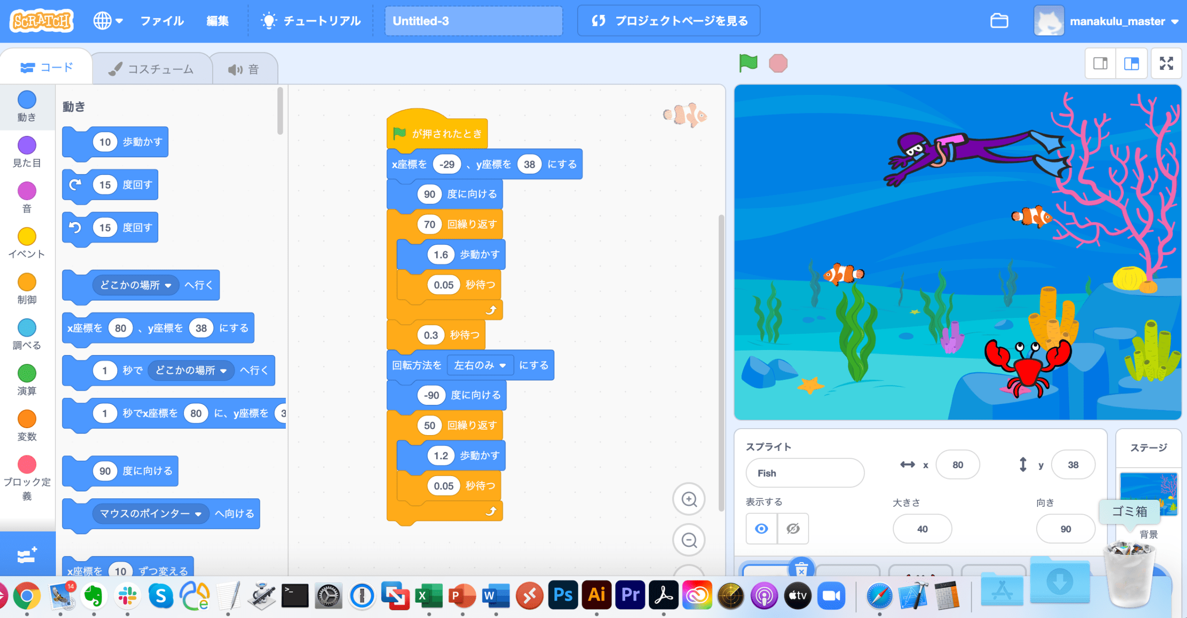The width and height of the screenshot is (1187, 618).
Task: Enter full screen stage mode
Action: pyautogui.click(x=1166, y=63)
